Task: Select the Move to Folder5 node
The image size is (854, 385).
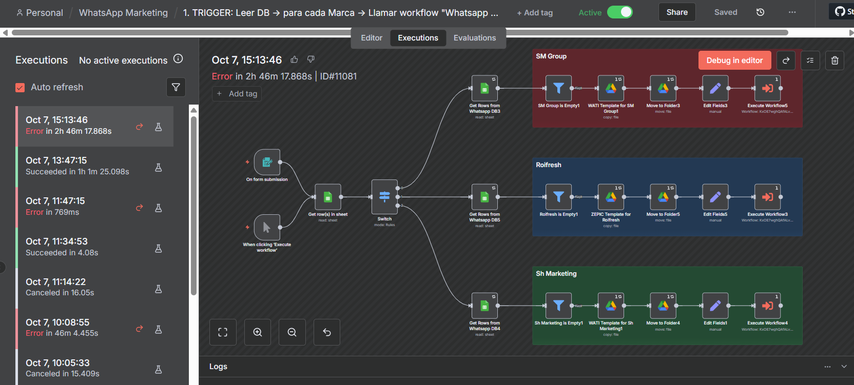Action: click(663, 197)
